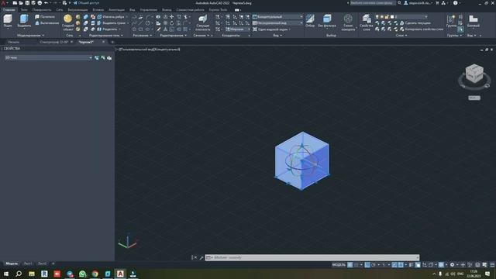Image resolution: width=496 pixels, height=279 pixels.
Task: Select the Rotate tool in Редактирование panel
Action: (x=172, y=23)
